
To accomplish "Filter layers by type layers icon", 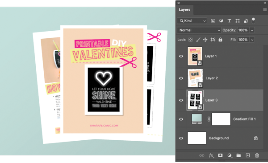I will [229, 21].
